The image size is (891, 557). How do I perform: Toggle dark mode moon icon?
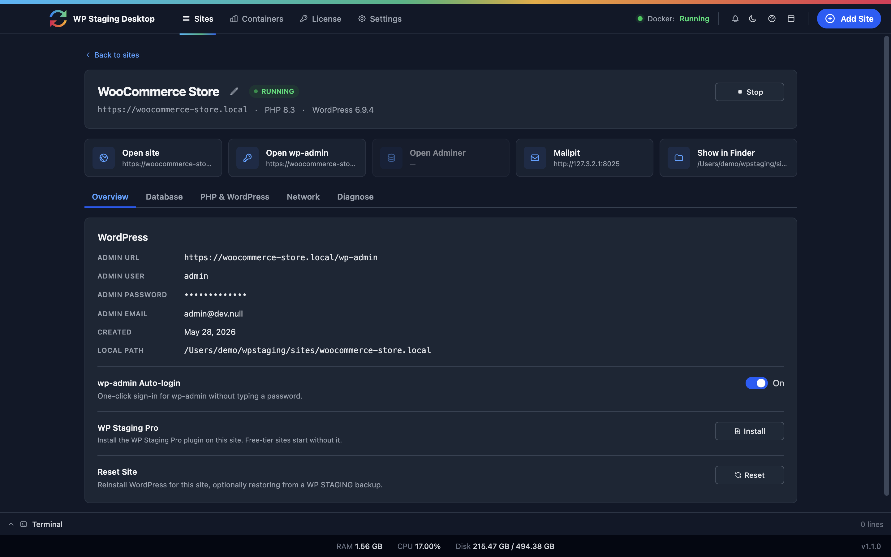coord(753,19)
